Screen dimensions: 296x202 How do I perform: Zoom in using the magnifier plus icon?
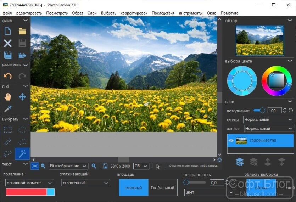94,166
